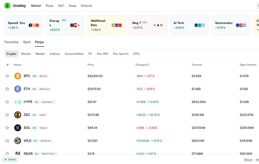This screenshot has width=259, height=164.
Task: Sort by the Turnover column header
Action: (x=197, y=65)
